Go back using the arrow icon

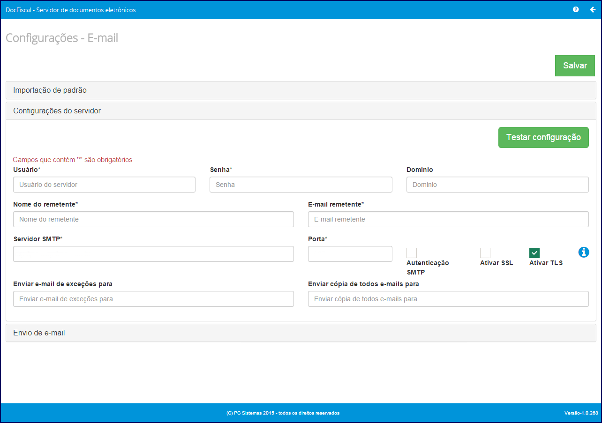pos(593,9)
